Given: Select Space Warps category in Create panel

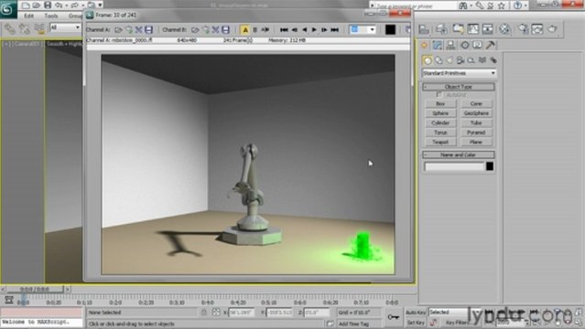Looking at the screenshot, I should pyautogui.click(x=482, y=60).
